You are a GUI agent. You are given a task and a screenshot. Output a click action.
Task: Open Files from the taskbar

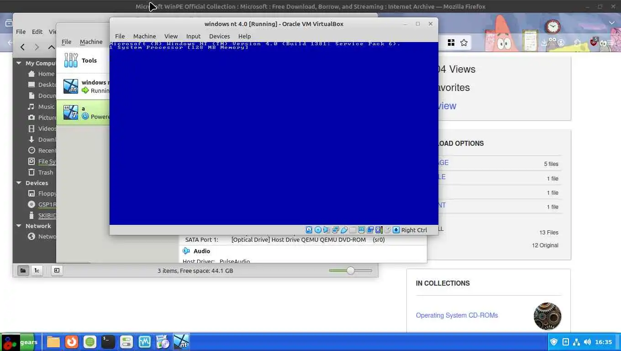point(53,342)
